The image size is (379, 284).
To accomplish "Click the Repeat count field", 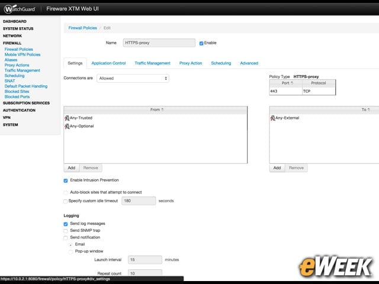I will (145, 273).
